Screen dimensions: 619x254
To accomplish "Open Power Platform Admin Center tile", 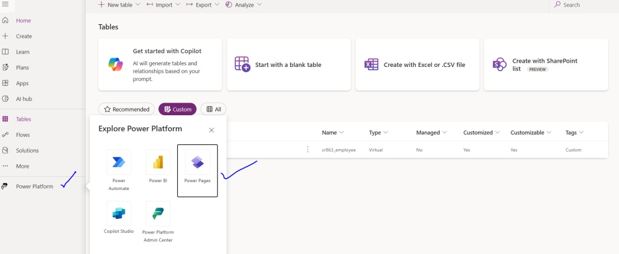I will [x=158, y=221].
